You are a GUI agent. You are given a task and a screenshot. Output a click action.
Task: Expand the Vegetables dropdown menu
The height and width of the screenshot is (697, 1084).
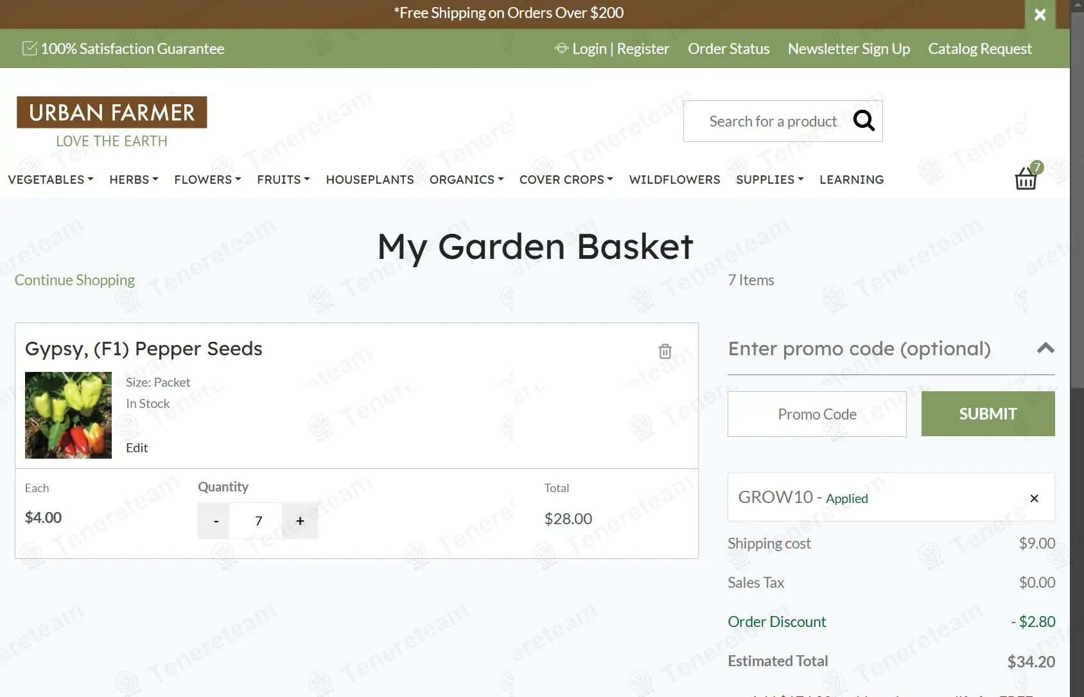(51, 180)
